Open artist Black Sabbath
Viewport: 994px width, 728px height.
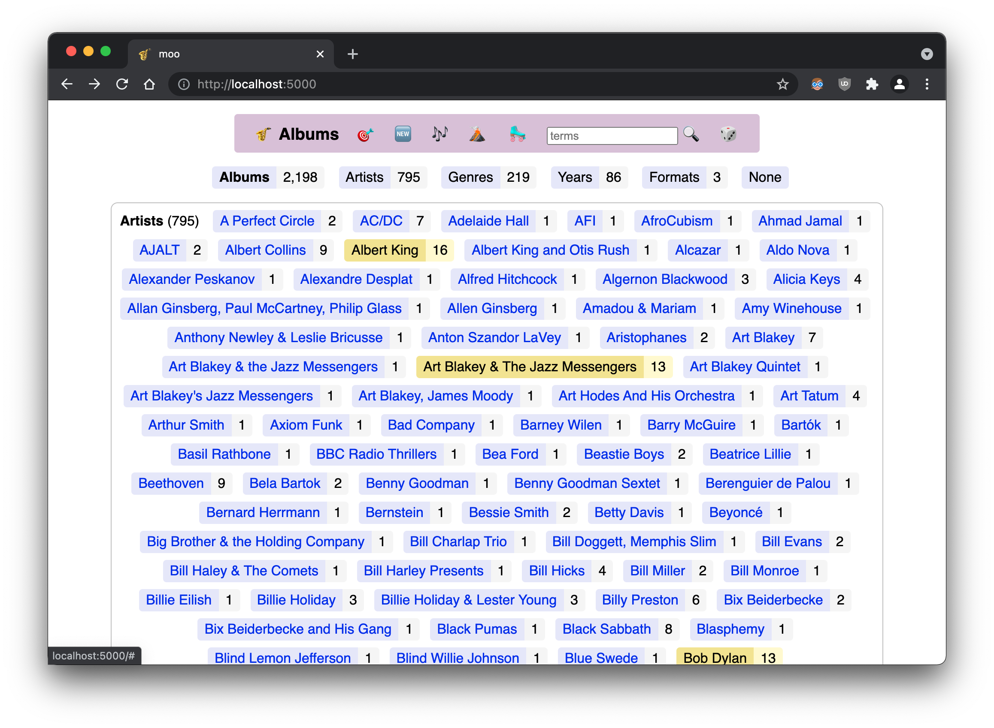(x=606, y=629)
